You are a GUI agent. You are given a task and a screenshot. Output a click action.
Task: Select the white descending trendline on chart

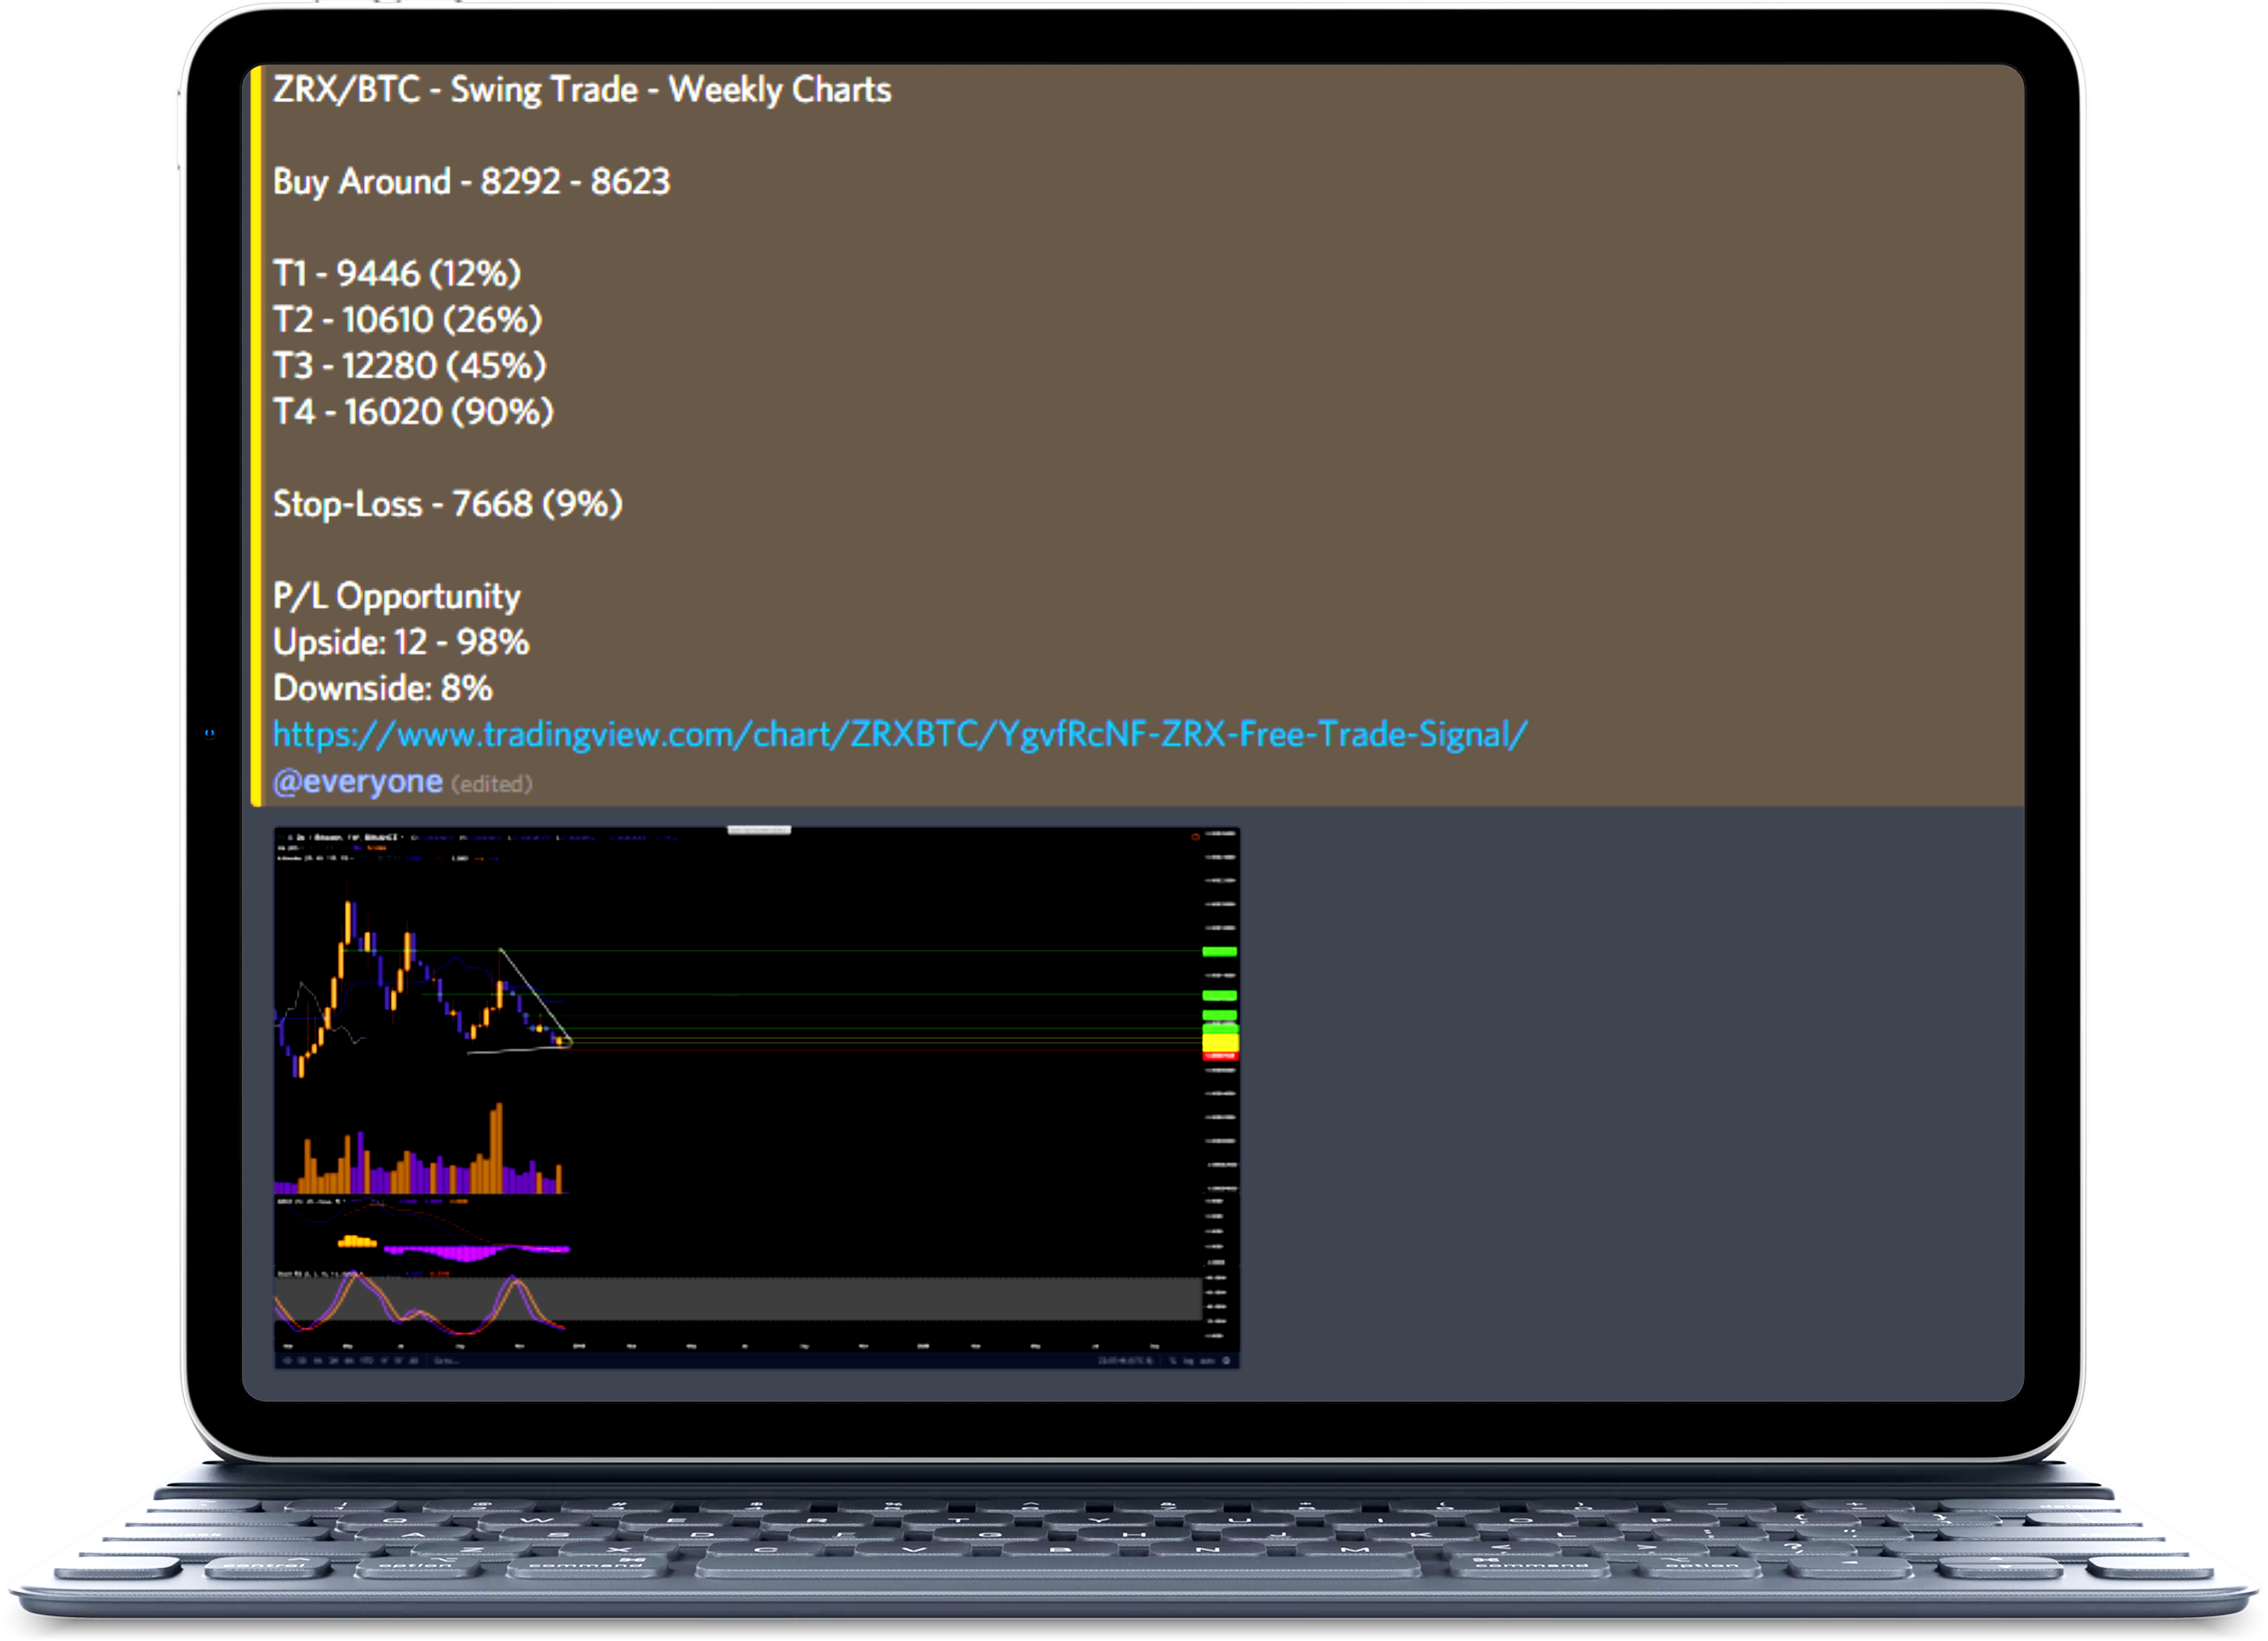tap(535, 996)
